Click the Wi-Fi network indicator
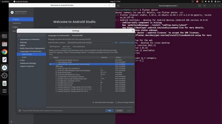 pyautogui.click(x=206, y=1)
